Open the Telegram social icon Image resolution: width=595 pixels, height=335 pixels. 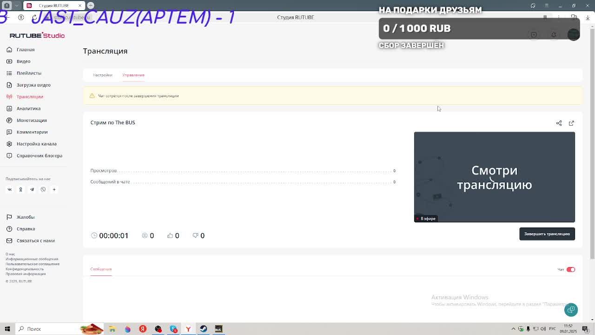point(32,189)
